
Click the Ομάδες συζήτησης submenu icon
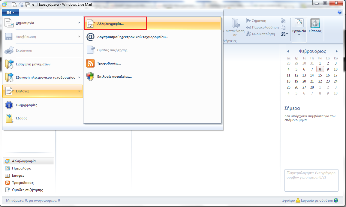tap(90, 50)
